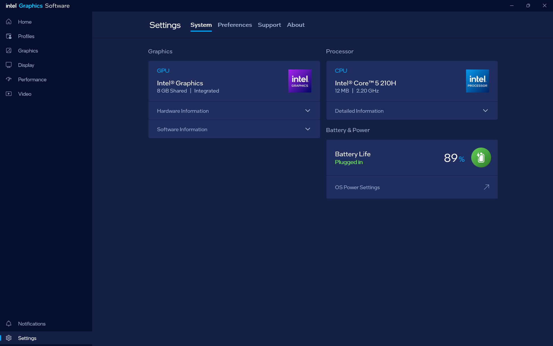
Task: Open Video in the sidebar
Action: (x=46, y=94)
